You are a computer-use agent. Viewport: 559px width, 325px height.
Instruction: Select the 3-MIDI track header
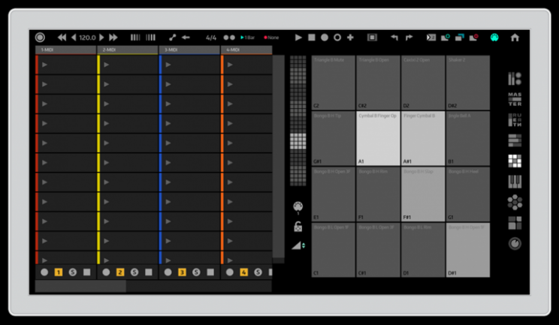[x=189, y=50]
